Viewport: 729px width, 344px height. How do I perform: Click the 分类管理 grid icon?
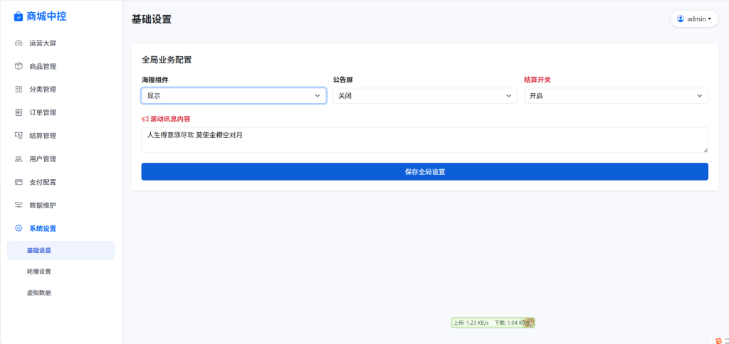[x=19, y=90]
